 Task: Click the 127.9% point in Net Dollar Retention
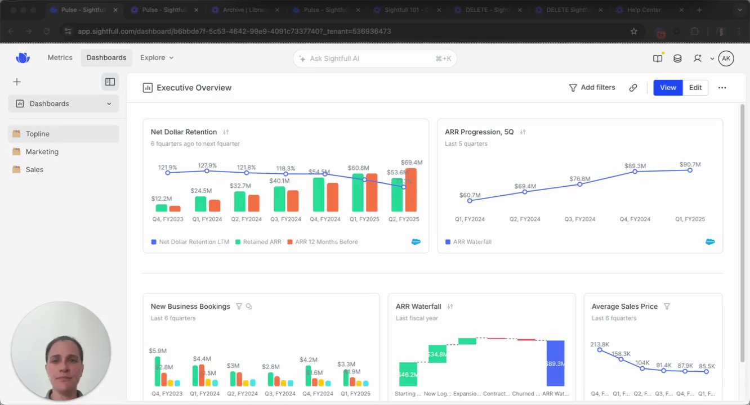pyautogui.click(x=207, y=170)
